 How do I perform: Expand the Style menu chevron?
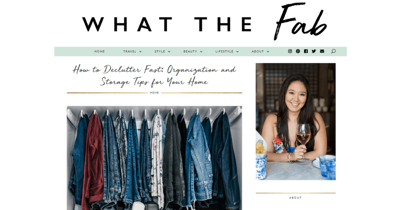click(169, 51)
